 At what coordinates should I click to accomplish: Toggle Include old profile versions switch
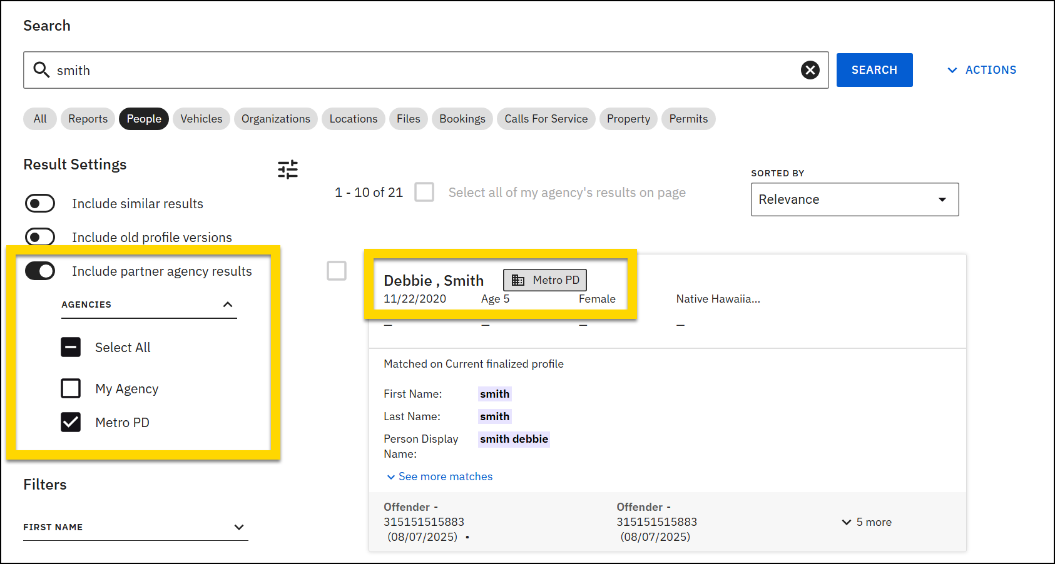tap(40, 237)
